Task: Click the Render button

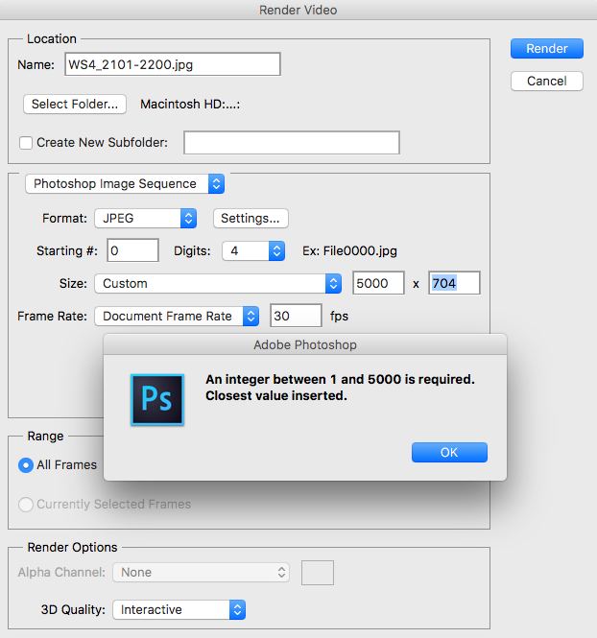Action: [x=546, y=48]
